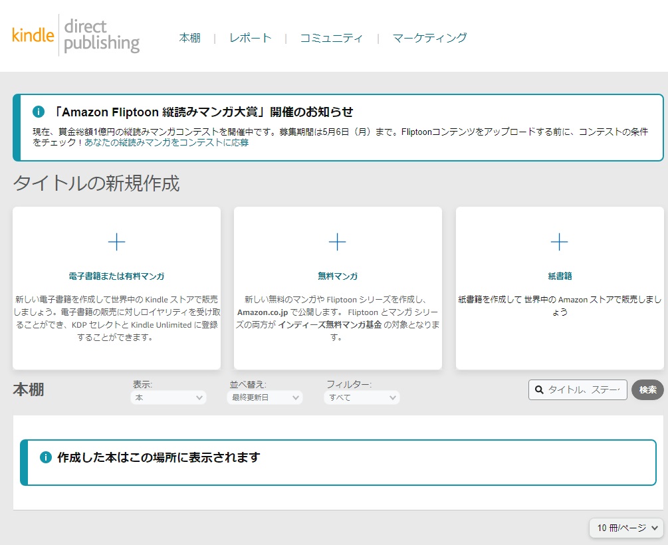The height and width of the screenshot is (545, 668).
Task: Click plus icon above 紙書籍
Action: tap(559, 242)
